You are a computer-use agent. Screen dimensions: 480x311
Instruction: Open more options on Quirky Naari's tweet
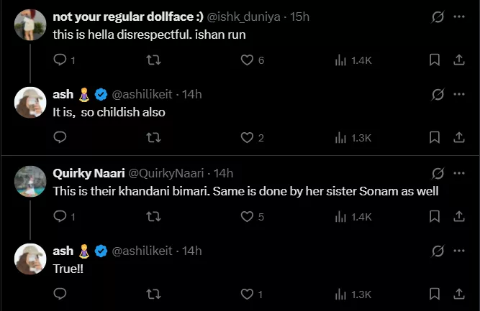[x=459, y=172]
